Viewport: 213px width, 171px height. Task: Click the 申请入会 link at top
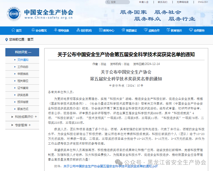pyautogui.click(x=144, y=2)
